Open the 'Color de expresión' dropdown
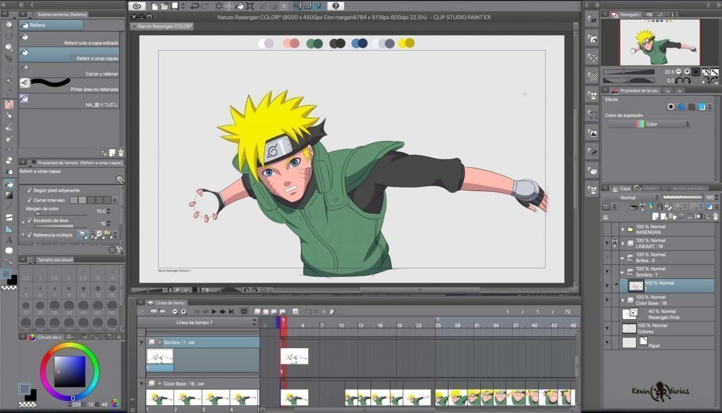This screenshot has width=722, height=413. coord(649,124)
